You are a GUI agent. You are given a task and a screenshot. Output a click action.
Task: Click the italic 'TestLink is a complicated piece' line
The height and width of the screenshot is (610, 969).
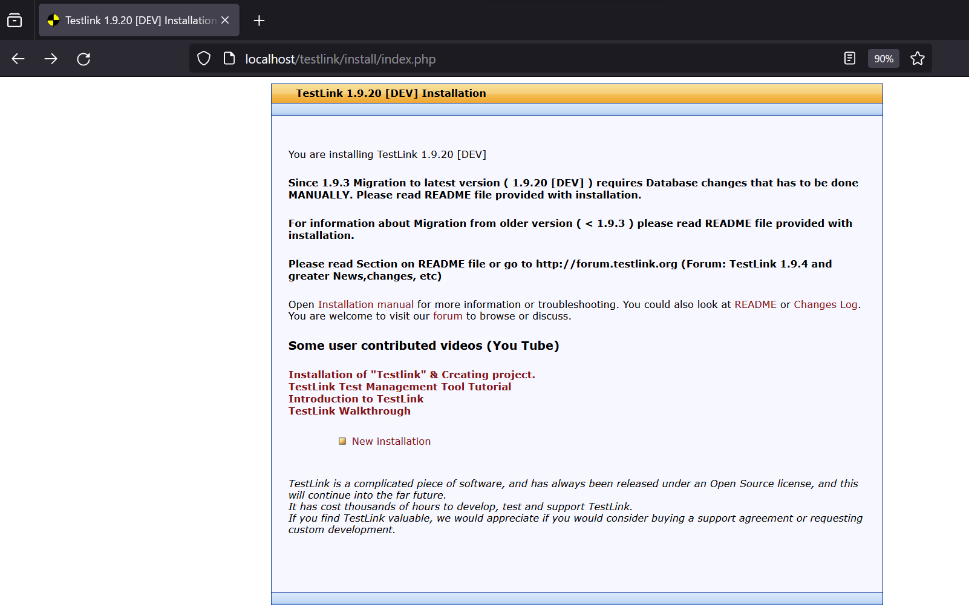pyautogui.click(x=573, y=489)
